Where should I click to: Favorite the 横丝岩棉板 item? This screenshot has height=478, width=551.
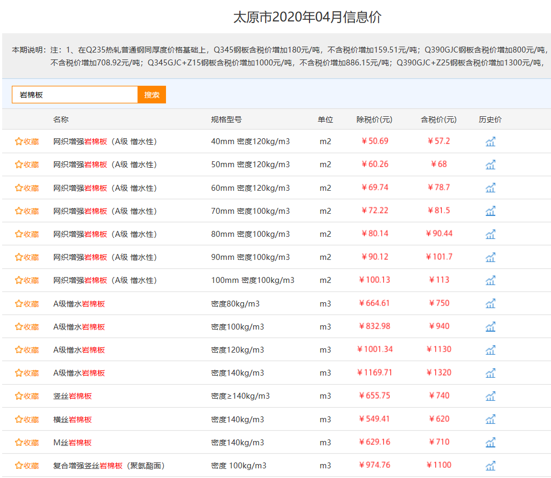coord(27,419)
